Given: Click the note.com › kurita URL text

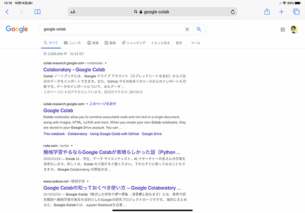Looking at the screenshot, I should click(56, 146).
